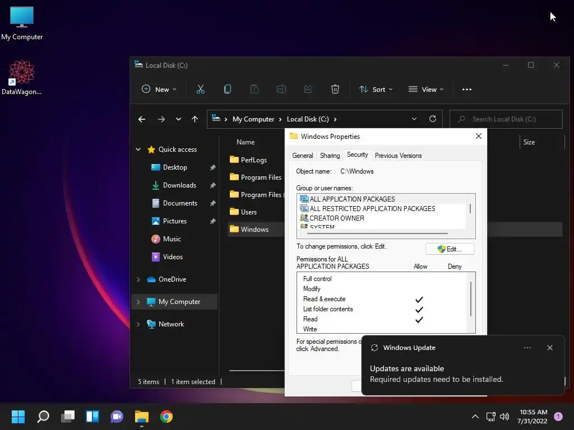The width and height of the screenshot is (574, 430).
Task: Click the Share icon in toolbar
Action: coord(308,89)
